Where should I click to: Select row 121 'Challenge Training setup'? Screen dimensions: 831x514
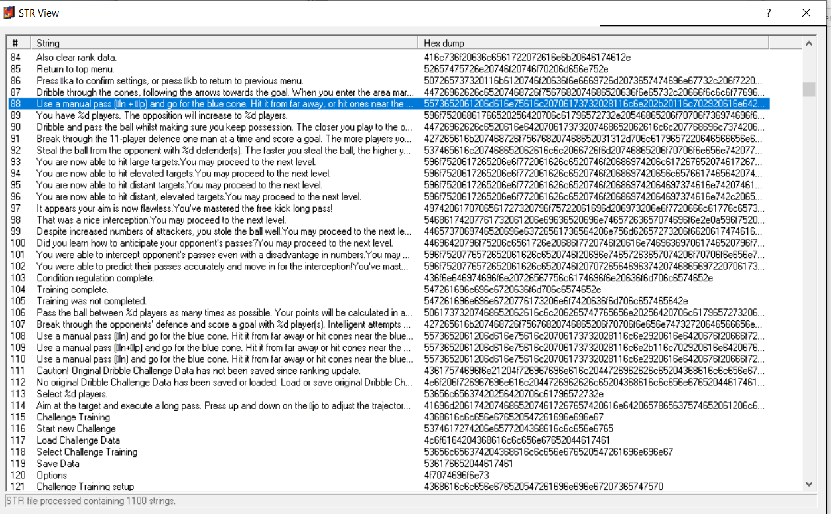coord(388,487)
